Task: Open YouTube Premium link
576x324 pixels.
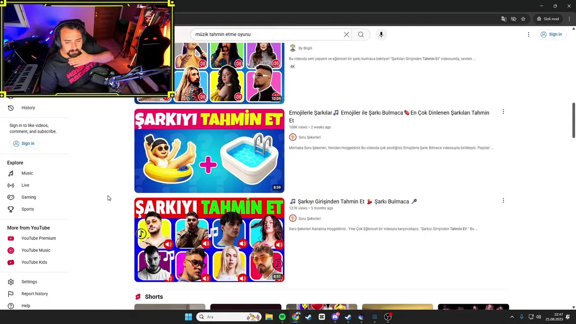Action: point(38,238)
